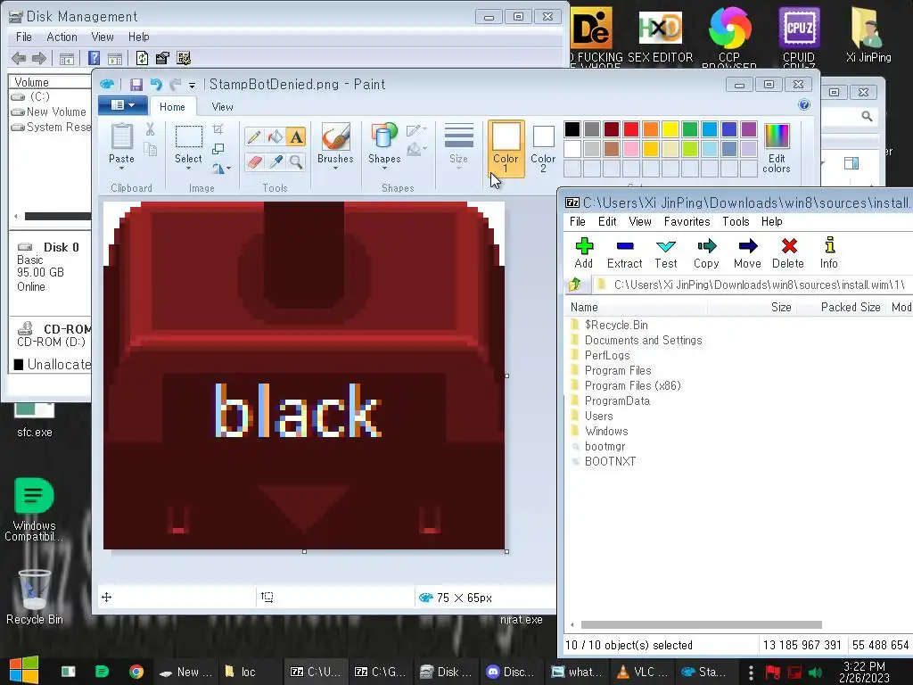Click the 7-Zip Add button

[x=584, y=253]
